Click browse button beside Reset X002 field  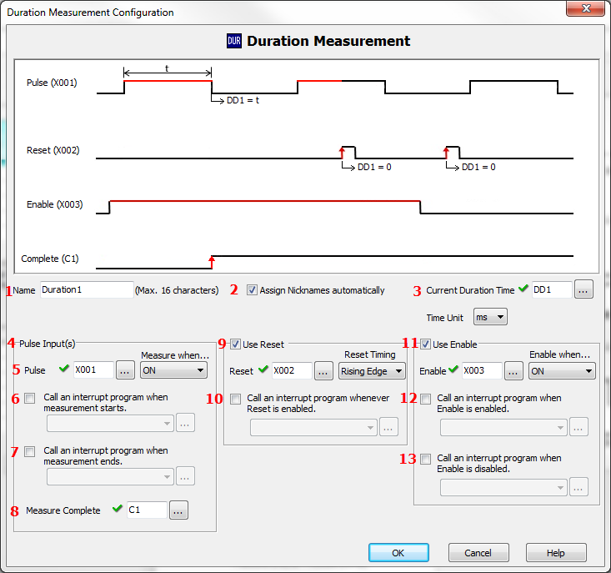[323, 371]
